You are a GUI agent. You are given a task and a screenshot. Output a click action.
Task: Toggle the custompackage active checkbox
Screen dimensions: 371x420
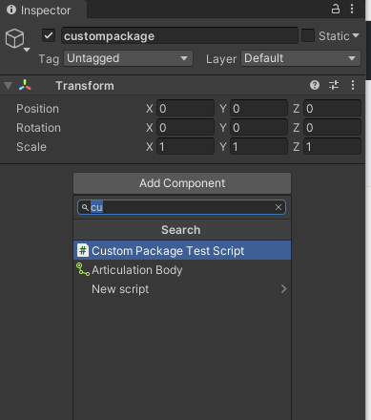49,35
